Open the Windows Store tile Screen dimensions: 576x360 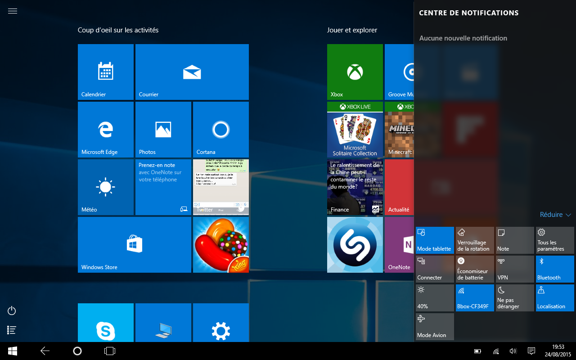tap(135, 245)
